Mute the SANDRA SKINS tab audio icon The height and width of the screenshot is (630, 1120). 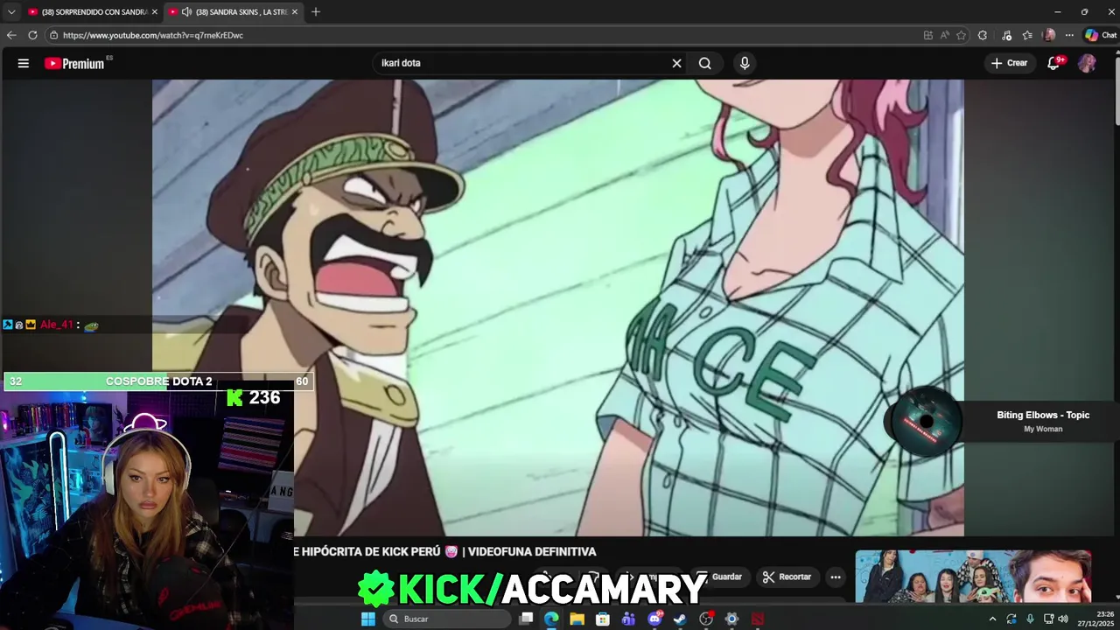tap(186, 11)
